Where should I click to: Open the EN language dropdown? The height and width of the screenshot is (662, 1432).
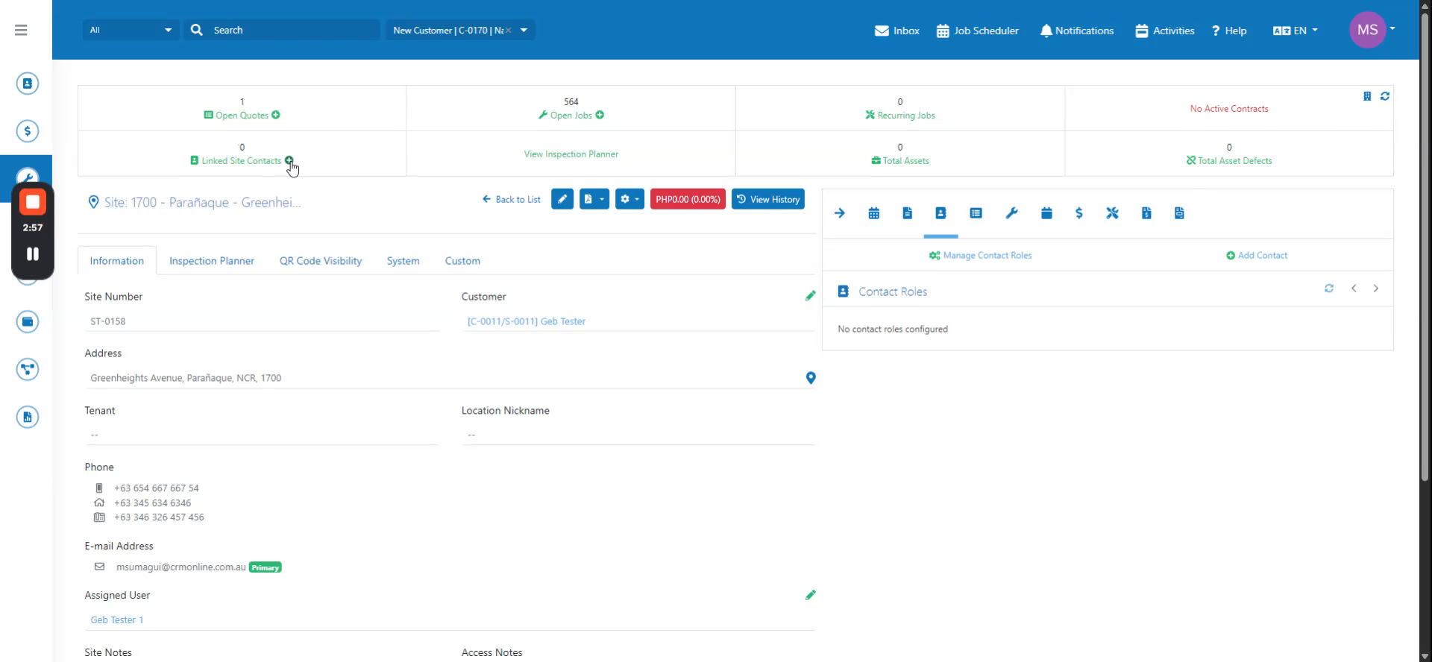pos(1296,31)
